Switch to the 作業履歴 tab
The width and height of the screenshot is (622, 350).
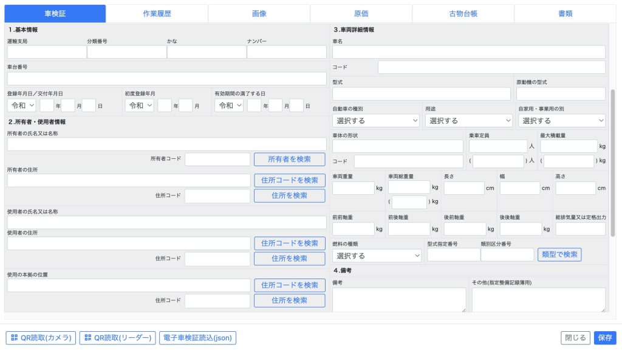(157, 13)
